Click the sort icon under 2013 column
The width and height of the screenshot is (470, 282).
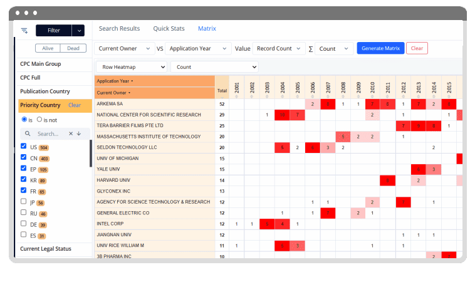pyautogui.click(x=419, y=97)
